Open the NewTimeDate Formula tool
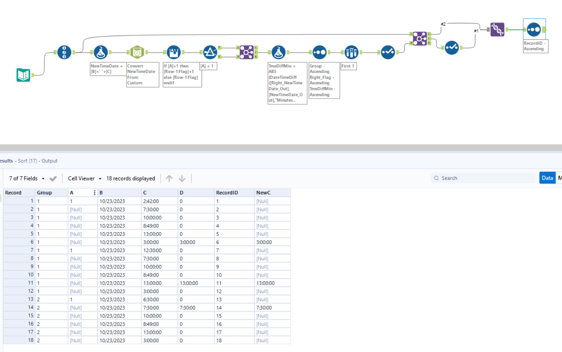Image resolution: width=562 pixels, height=352 pixels. [100, 52]
